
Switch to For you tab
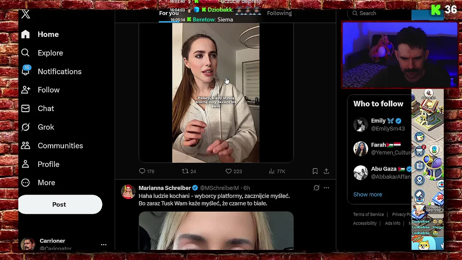169,13
